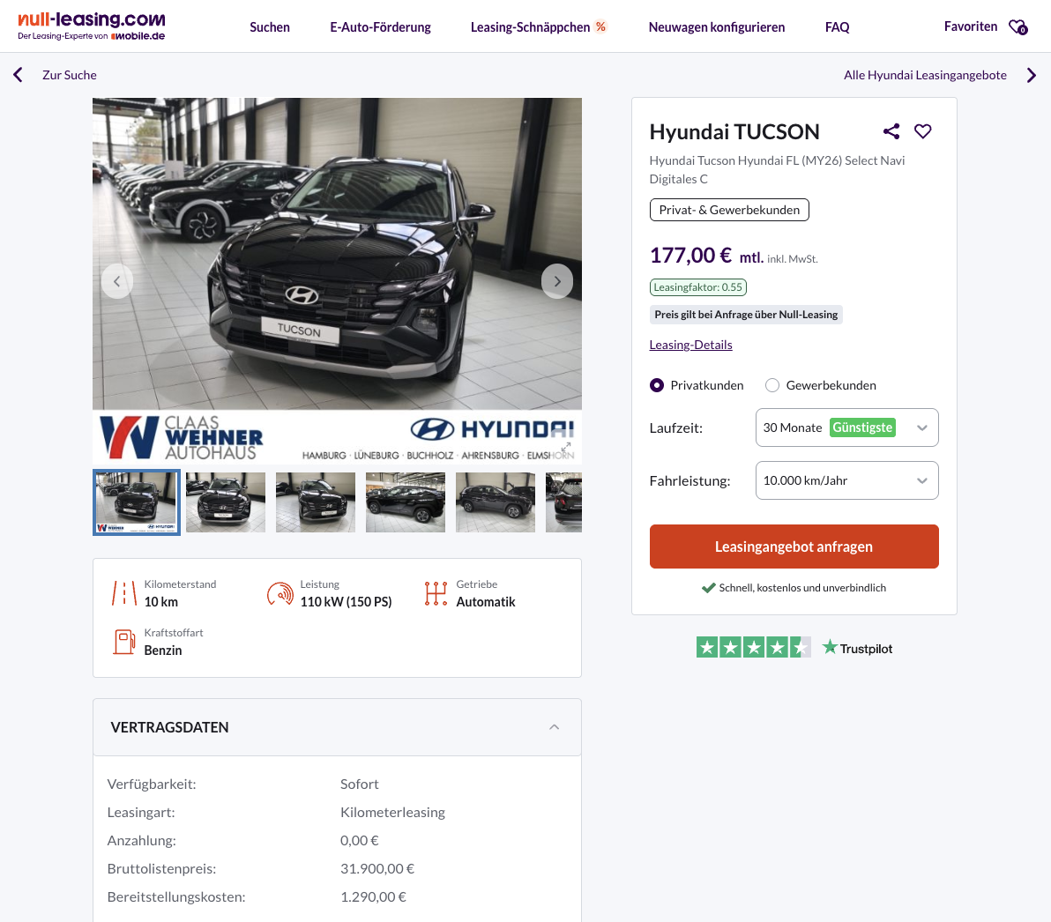
Task: Open the Fahrleistung 10.000 km/Jahr dropdown
Action: pos(846,480)
